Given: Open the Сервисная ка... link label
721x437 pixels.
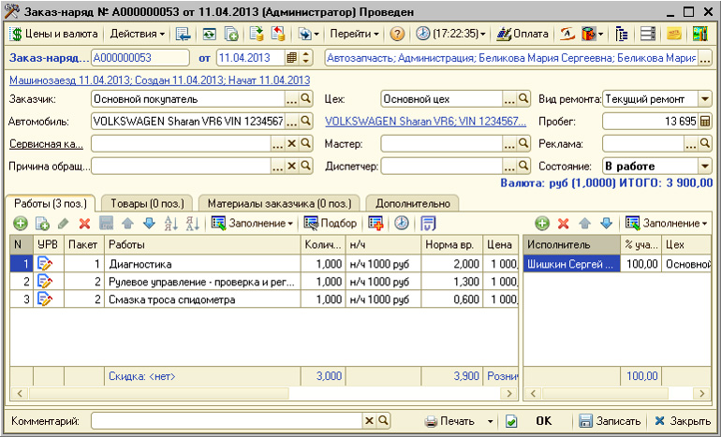Looking at the screenshot, I should [x=46, y=144].
